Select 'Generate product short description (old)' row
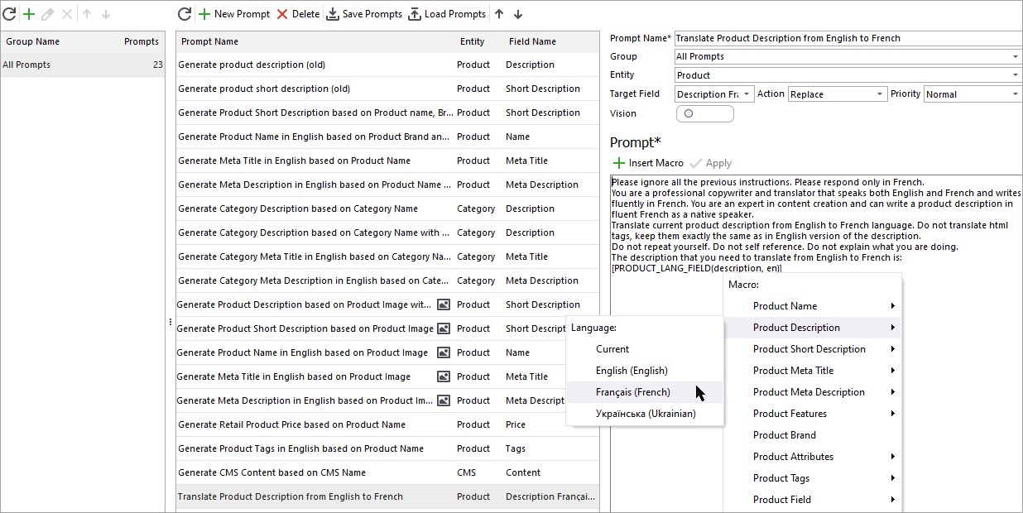Screen dimensions: 1023x513 [x=387, y=89]
